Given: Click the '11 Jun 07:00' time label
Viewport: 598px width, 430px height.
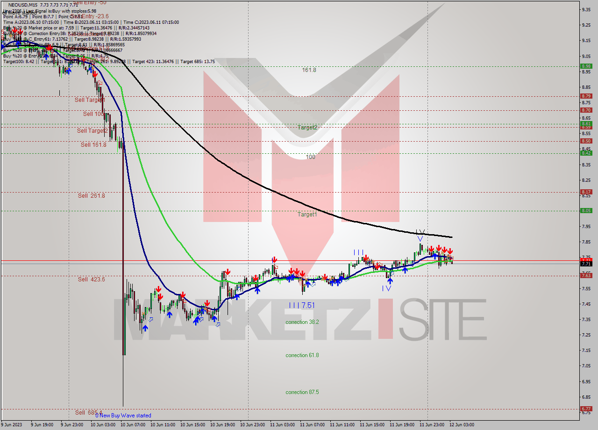Looking at the screenshot, I should tap(312, 425).
